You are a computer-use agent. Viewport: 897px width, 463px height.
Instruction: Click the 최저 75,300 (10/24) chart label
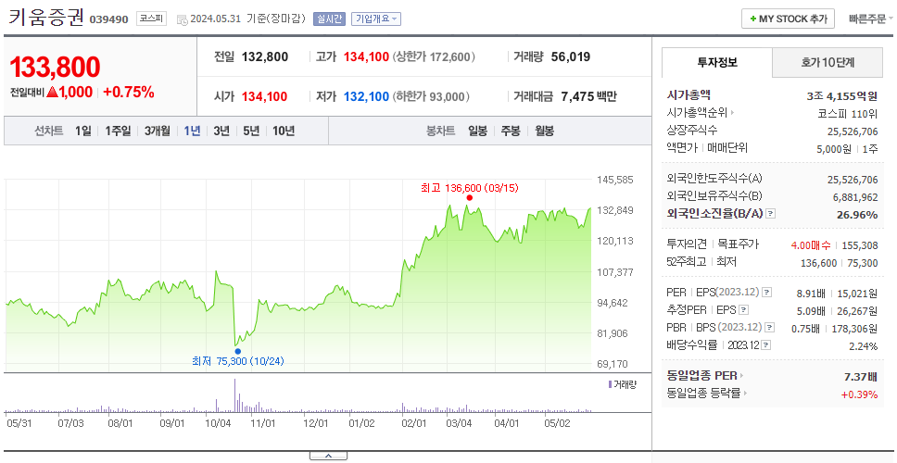pyautogui.click(x=238, y=361)
